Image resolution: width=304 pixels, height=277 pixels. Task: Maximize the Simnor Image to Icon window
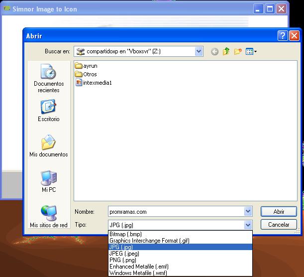coord(270,9)
